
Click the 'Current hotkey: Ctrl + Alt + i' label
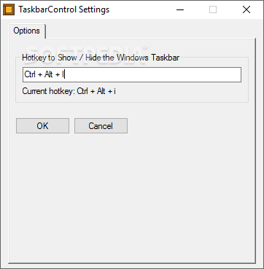[x=69, y=91]
